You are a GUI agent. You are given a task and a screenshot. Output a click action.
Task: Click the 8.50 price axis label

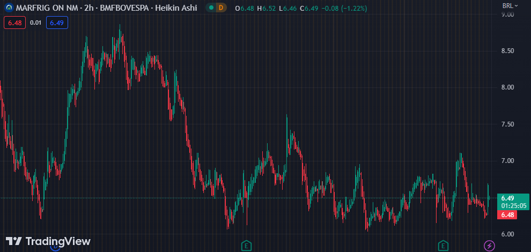coord(507,51)
